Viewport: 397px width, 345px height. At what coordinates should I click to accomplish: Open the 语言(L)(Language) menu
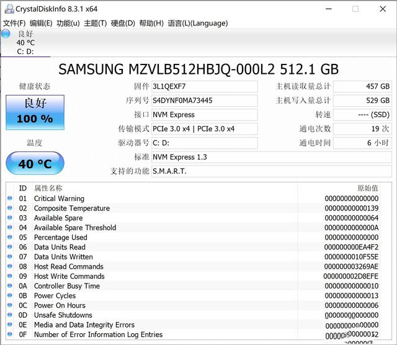coord(198,24)
